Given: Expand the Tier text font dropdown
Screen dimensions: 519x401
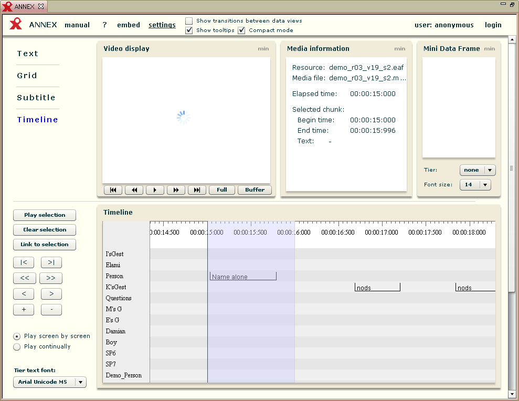Looking at the screenshot, I should [x=50, y=382].
